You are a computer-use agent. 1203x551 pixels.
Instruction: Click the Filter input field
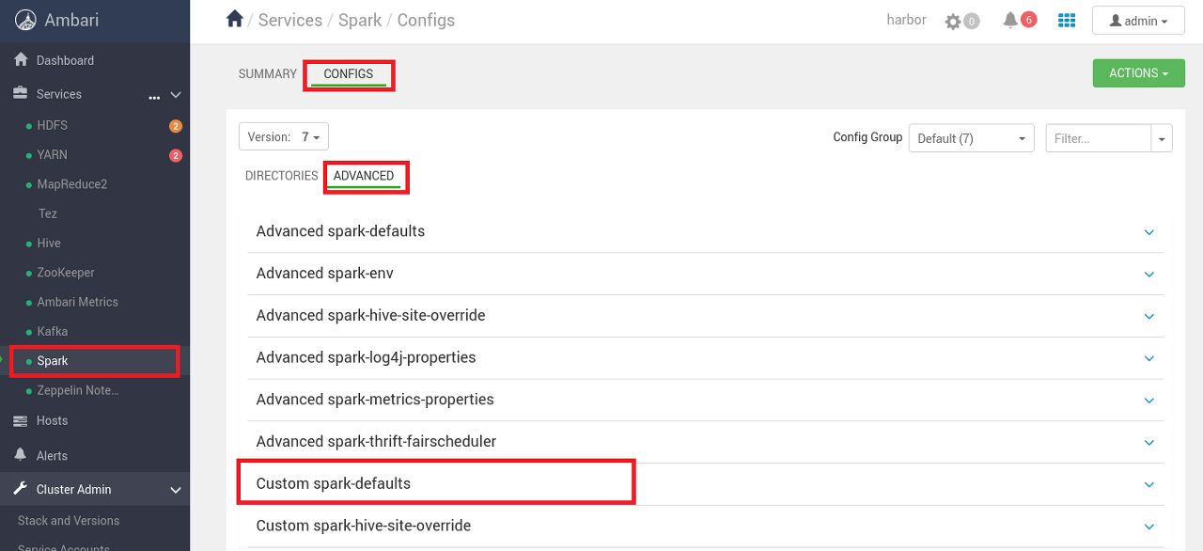coord(1099,138)
